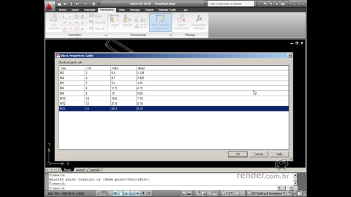The image size is (351, 197).
Task: Open the 2D Drafting & Annotation workspace dropdown
Action: pyautogui.click(x=267, y=193)
